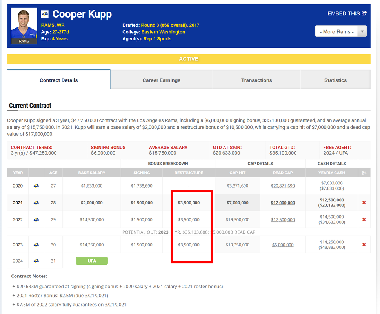The image size is (380, 314).
Task: Click the 2020 dead cap $20,871,690 link
Action: pos(283,186)
